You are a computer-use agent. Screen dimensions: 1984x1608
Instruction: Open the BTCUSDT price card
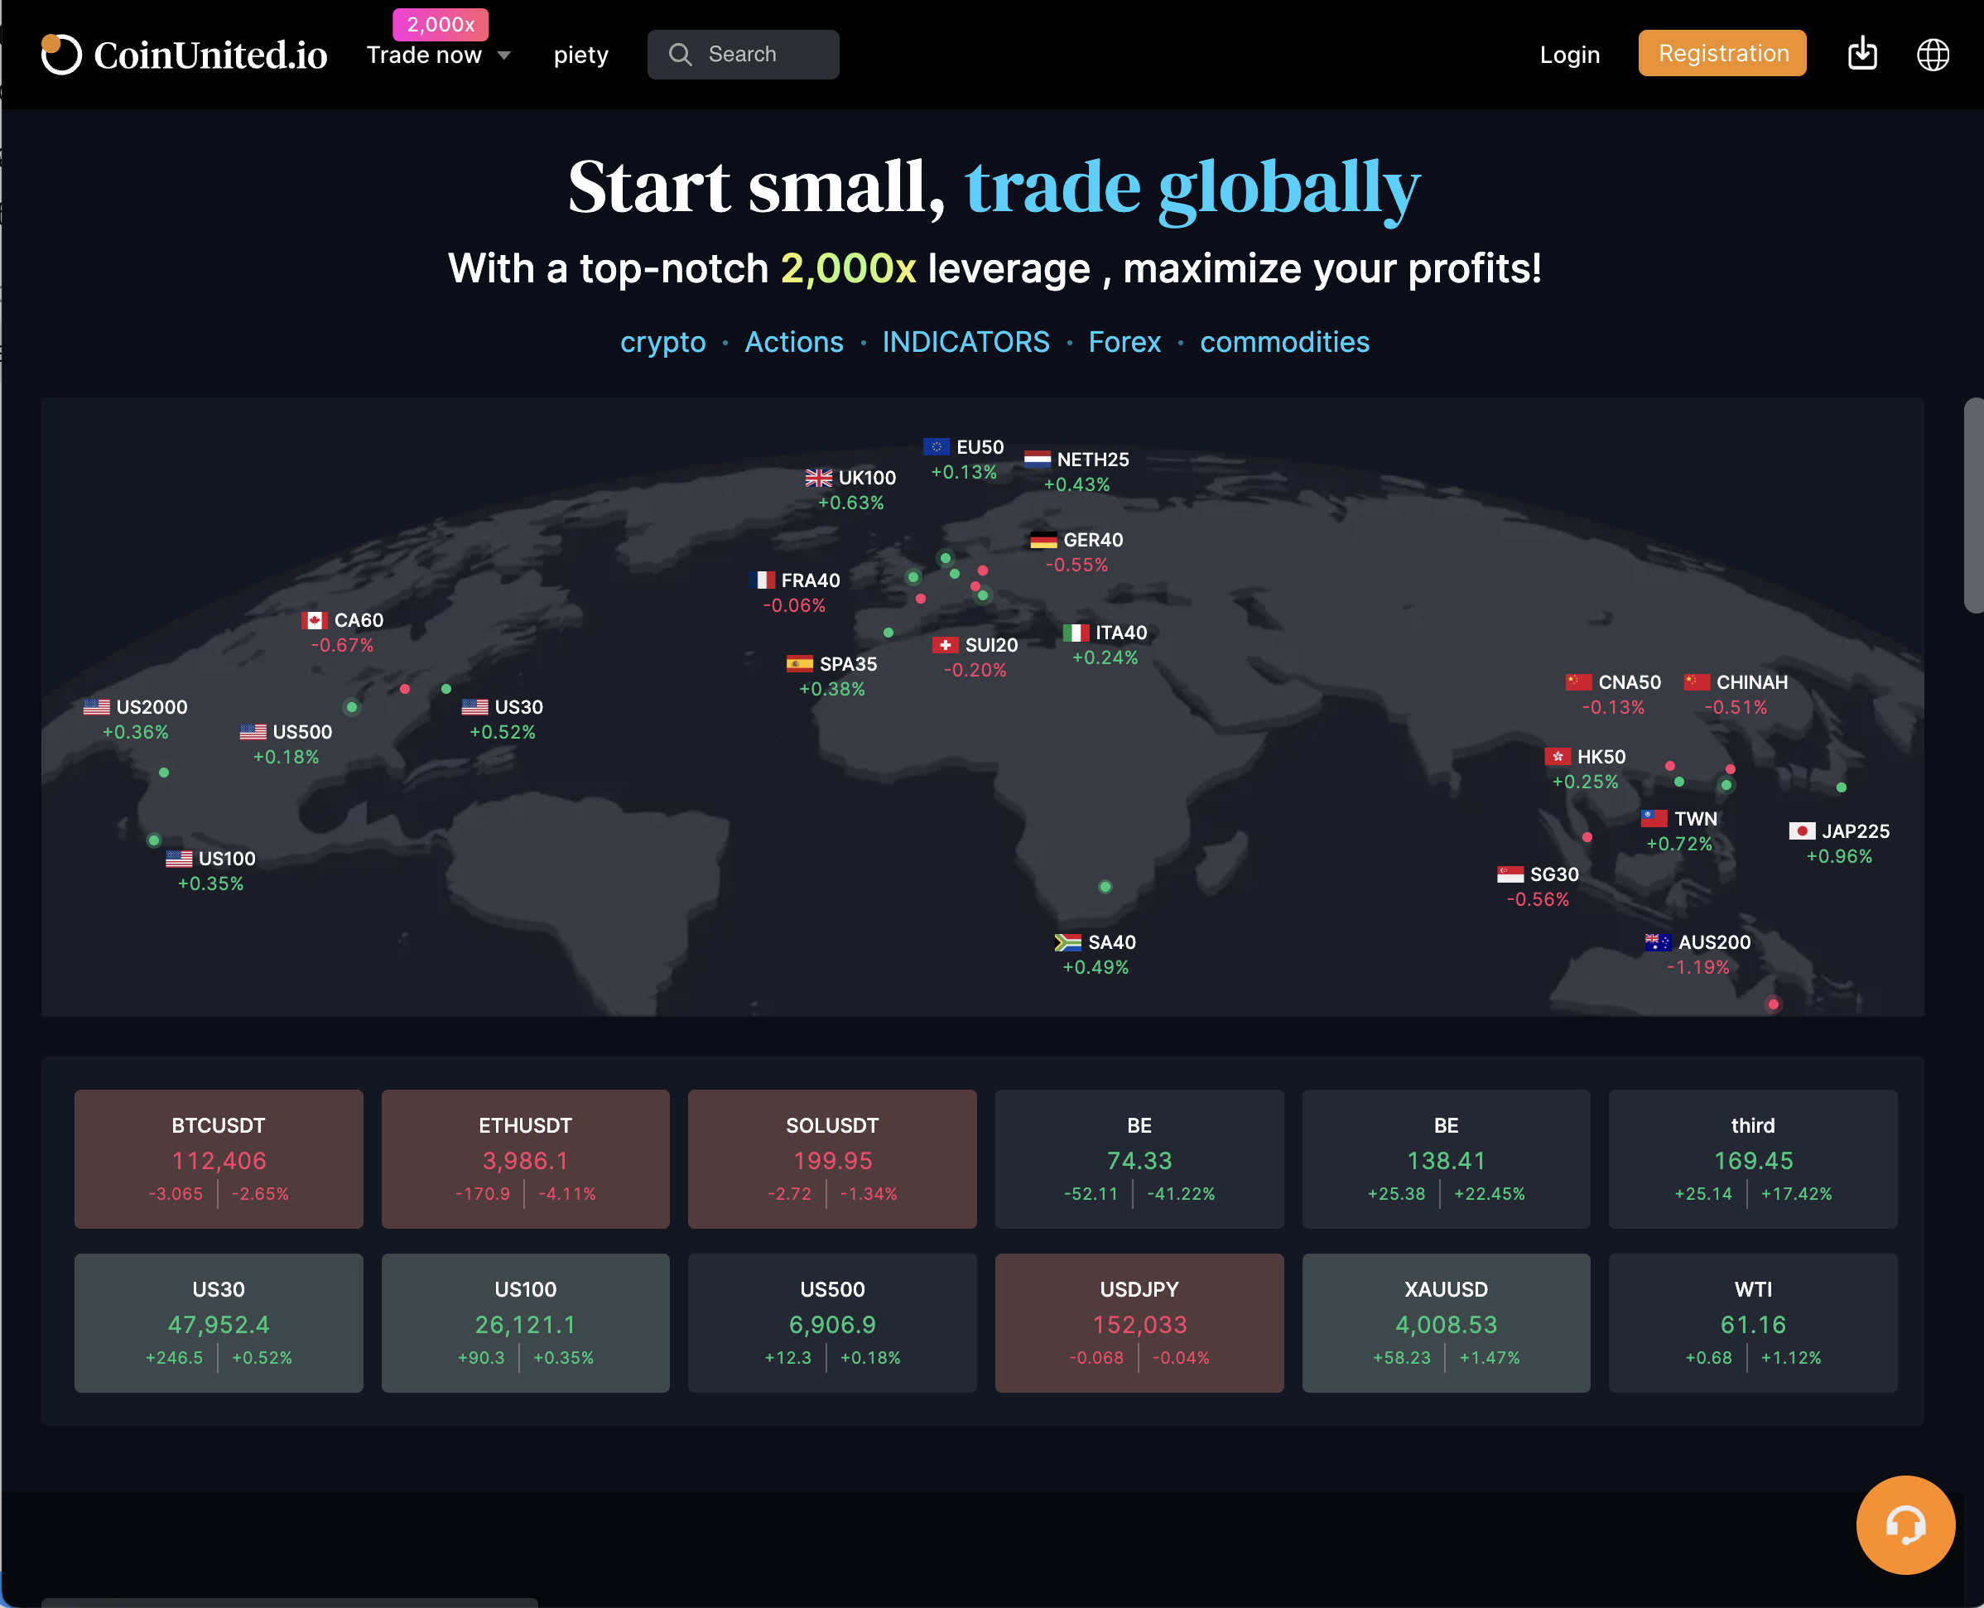[x=219, y=1158]
